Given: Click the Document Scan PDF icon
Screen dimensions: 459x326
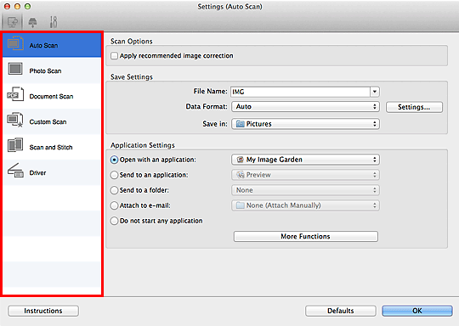Looking at the screenshot, I should point(15,94).
